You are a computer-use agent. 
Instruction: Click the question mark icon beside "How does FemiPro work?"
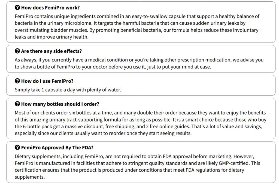click(x=17, y=8)
